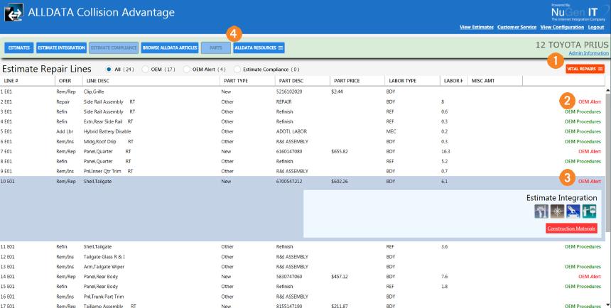The height and width of the screenshot is (308, 611).
Task: Click OEM Alert on line 2 Side Rail Assembly
Action: (x=590, y=101)
